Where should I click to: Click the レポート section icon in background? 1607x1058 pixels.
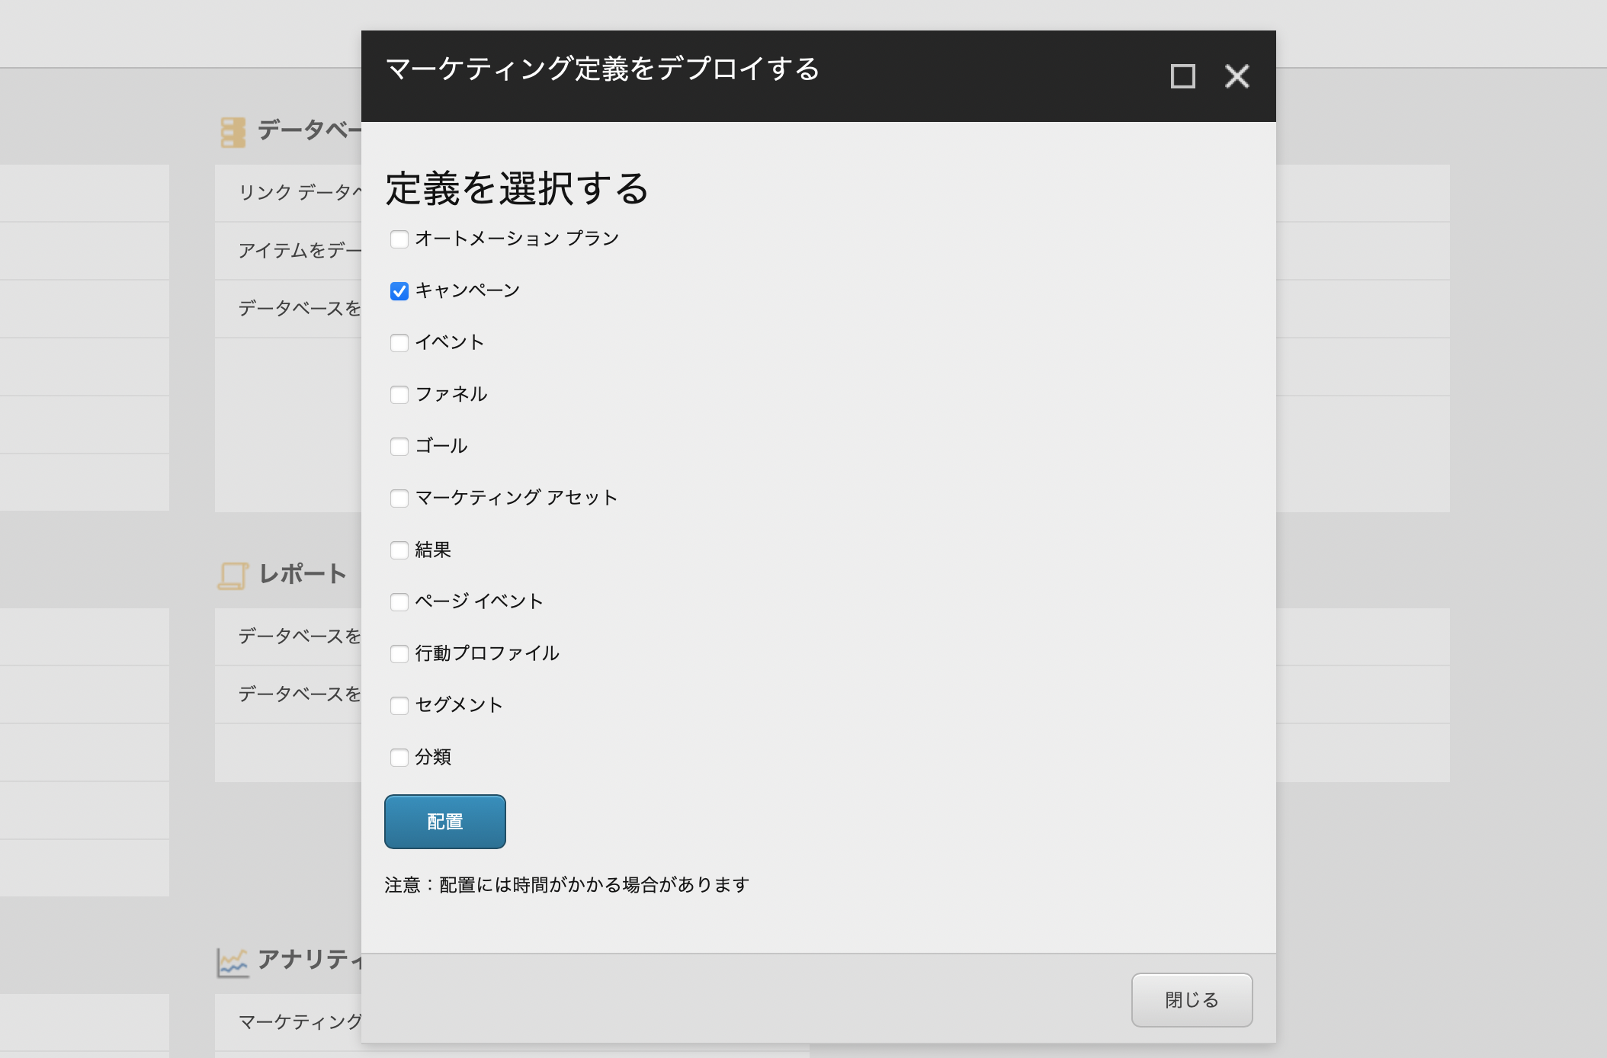(233, 575)
